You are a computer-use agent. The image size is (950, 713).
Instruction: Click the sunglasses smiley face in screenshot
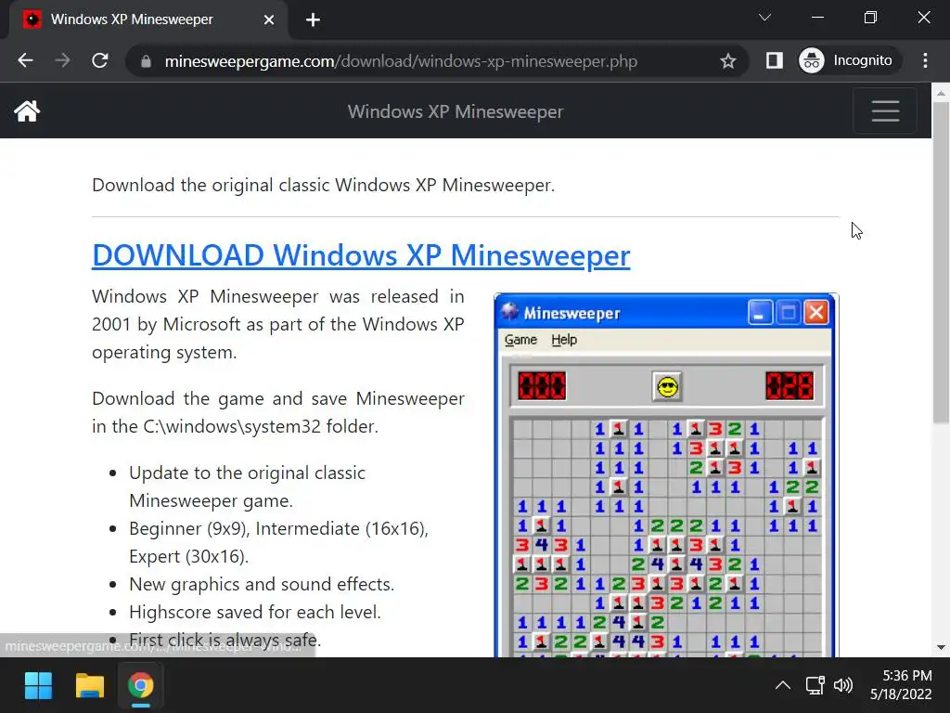(x=667, y=387)
